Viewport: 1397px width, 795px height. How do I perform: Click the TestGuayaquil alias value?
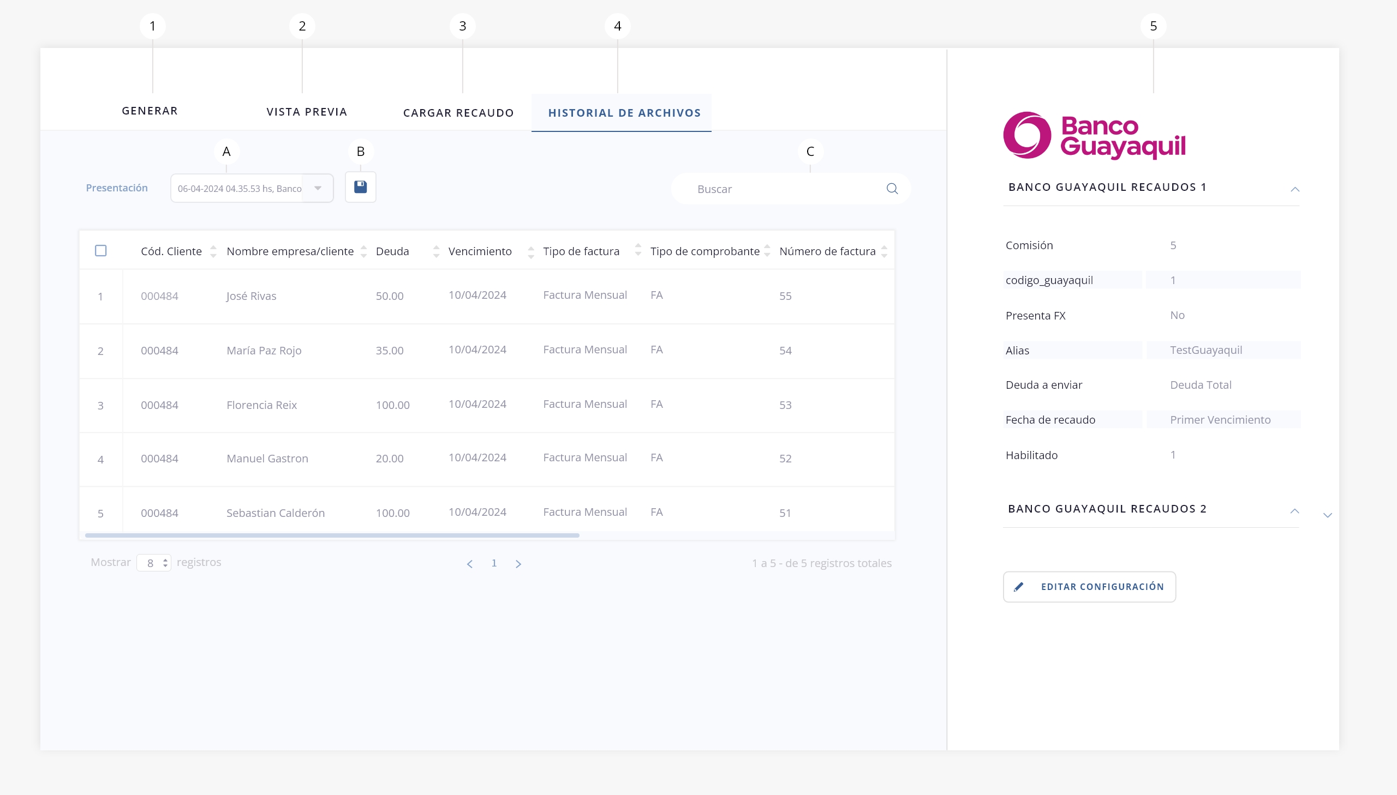(1206, 350)
